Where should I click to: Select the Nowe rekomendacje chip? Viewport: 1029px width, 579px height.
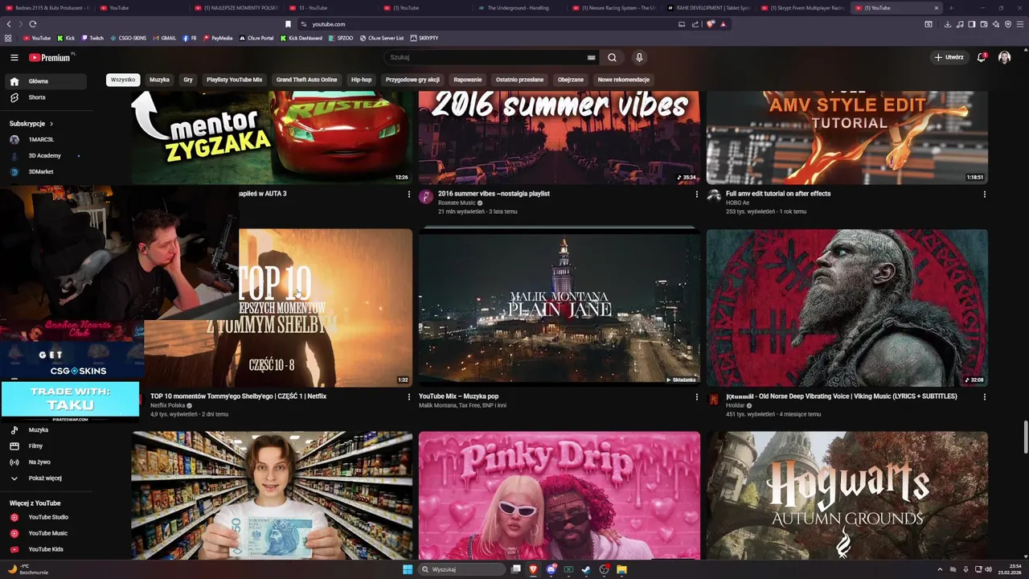[x=624, y=80]
